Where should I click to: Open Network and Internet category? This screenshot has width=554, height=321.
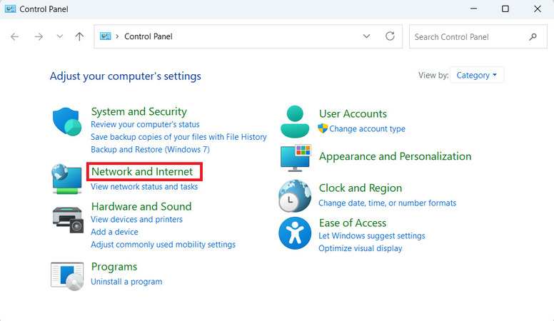[142, 172]
